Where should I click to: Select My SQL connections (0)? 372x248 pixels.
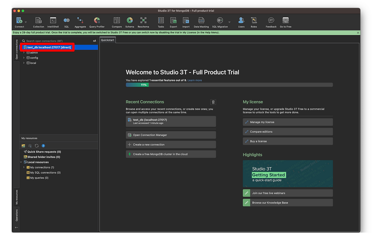pos(43,173)
